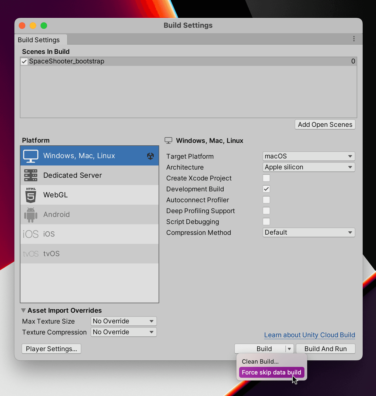376x396 pixels.
Task: Tick the Script Debugging checkbox
Action: (x=266, y=222)
